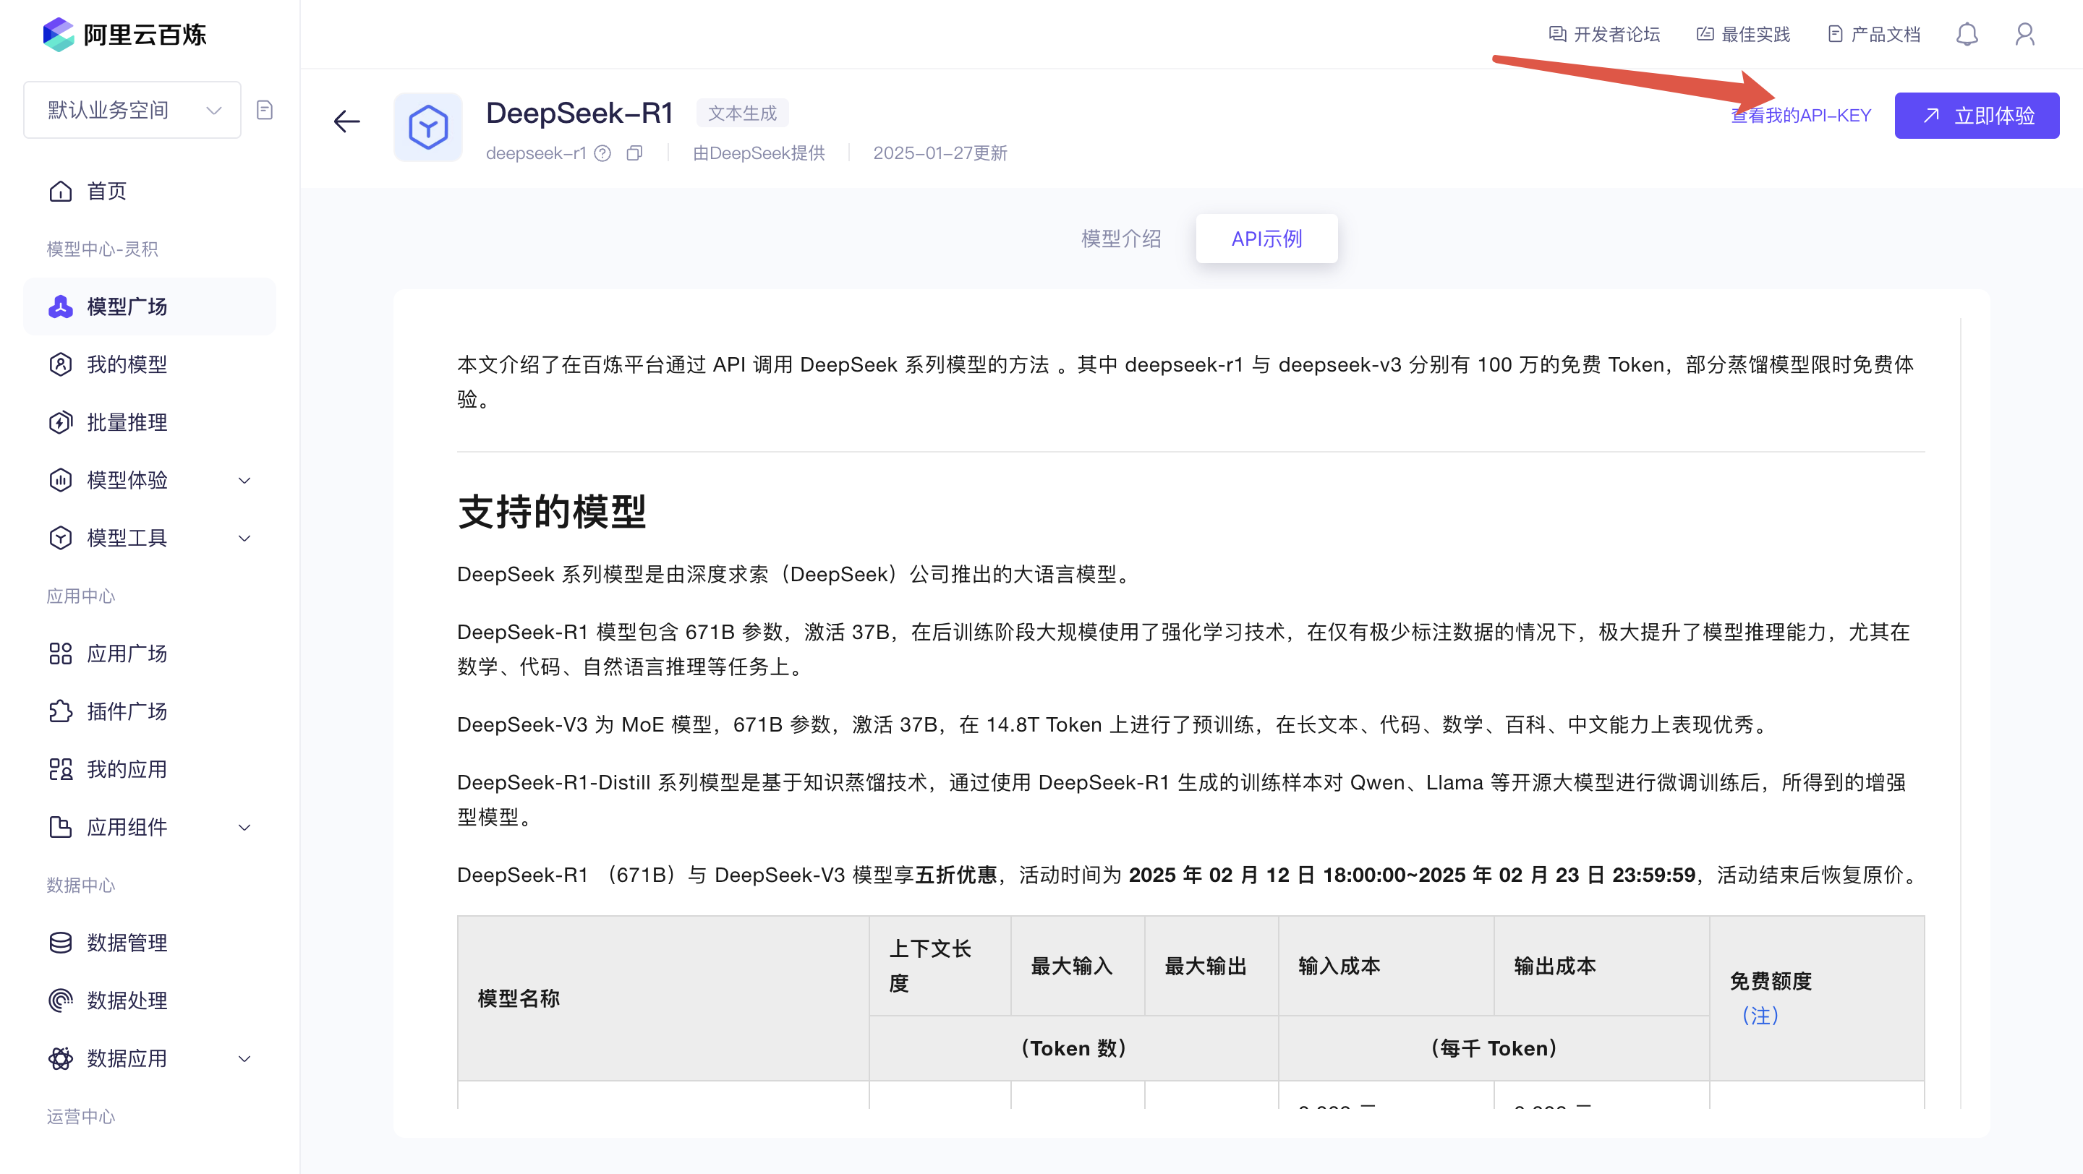
Task: Click the 插件广场 puzzle icon
Action: (x=61, y=711)
